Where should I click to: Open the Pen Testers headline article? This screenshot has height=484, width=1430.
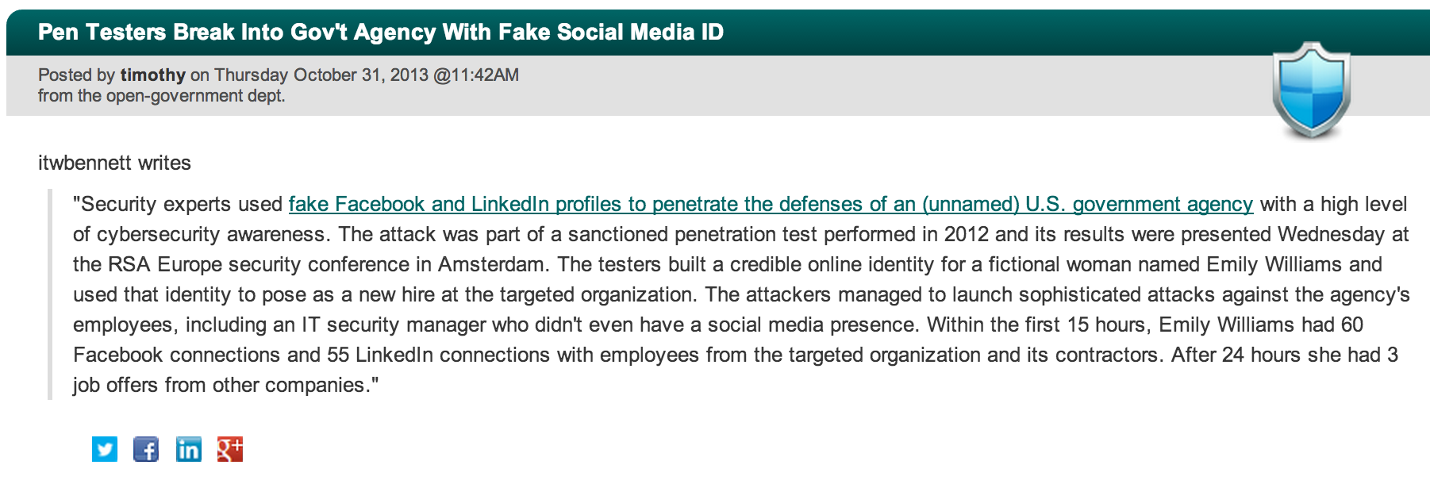[x=381, y=33]
